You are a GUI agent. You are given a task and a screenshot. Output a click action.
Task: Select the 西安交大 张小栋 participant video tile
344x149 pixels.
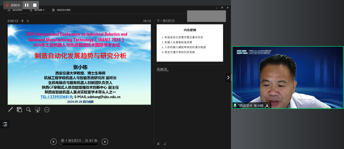pyautogui.click(x=288, y=77)
